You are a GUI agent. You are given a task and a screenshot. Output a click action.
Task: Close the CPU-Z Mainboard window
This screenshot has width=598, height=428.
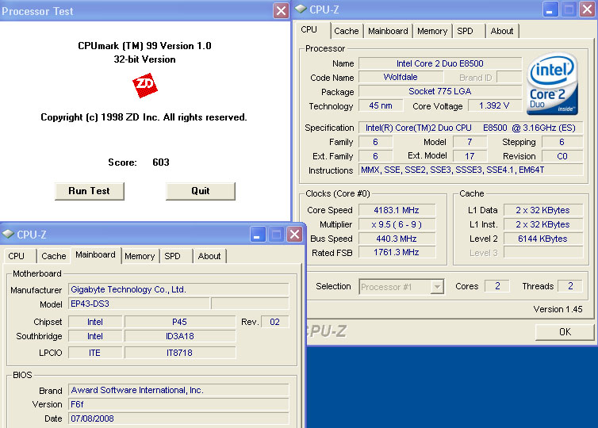tap(295, 234)
